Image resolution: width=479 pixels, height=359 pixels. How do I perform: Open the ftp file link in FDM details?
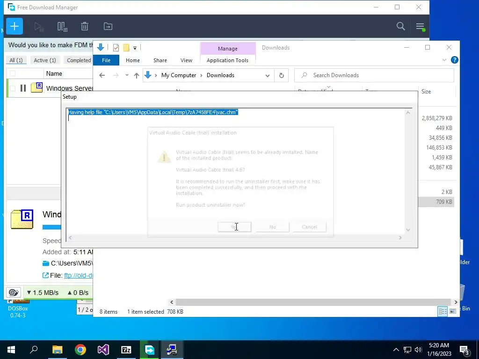pyautogui.click(x=78, y=275)
